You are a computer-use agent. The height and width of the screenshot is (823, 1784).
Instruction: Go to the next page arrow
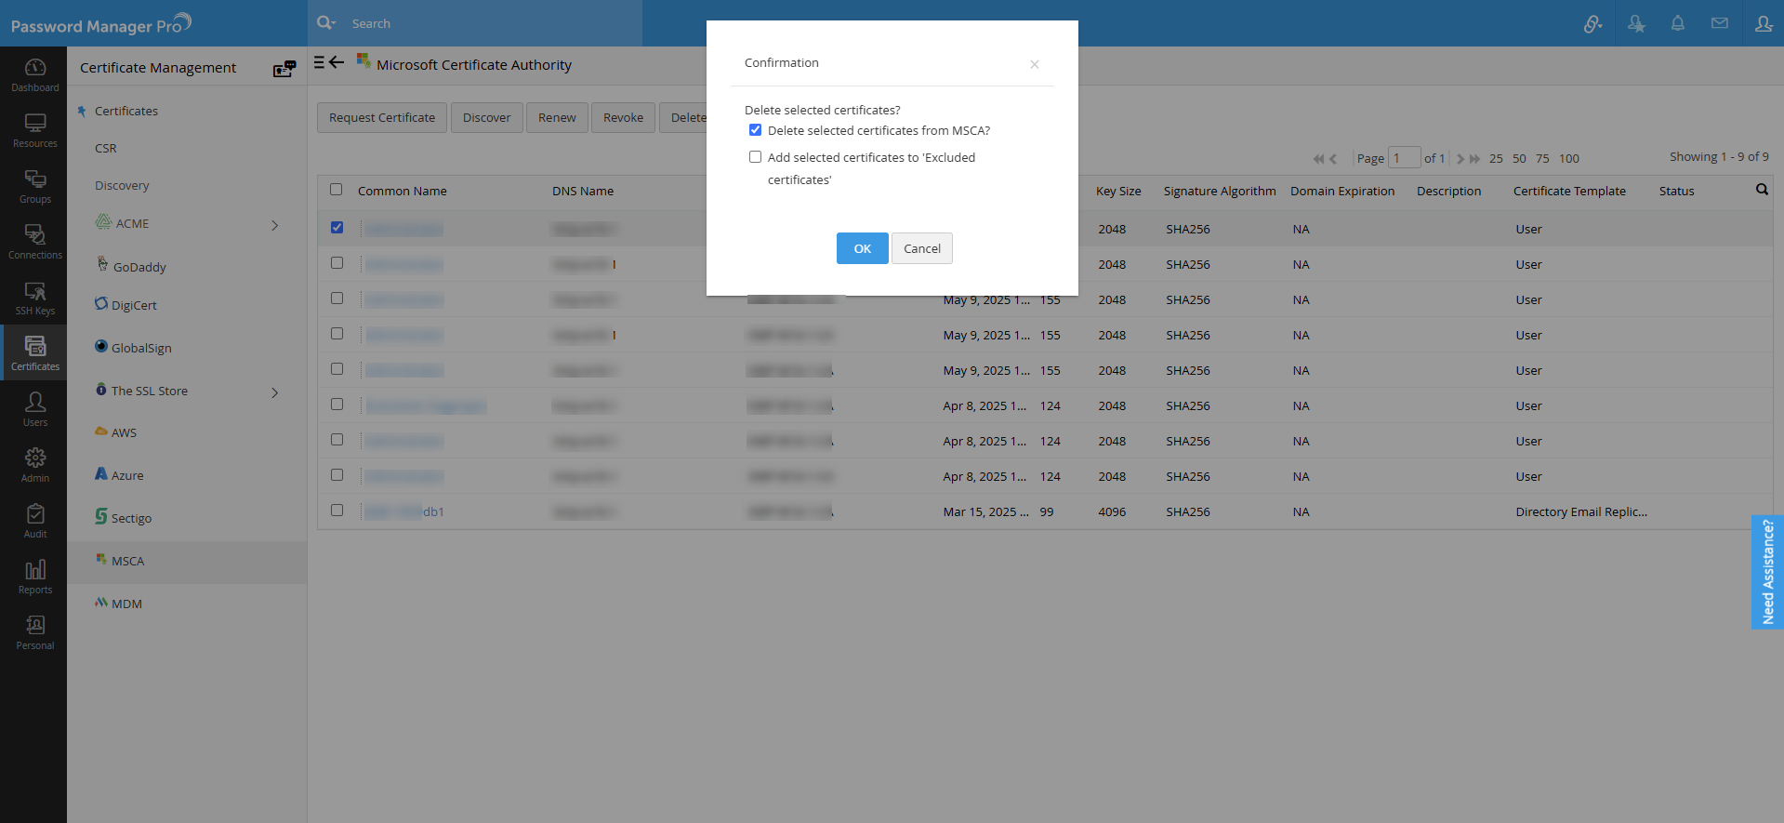(1460, 159)
